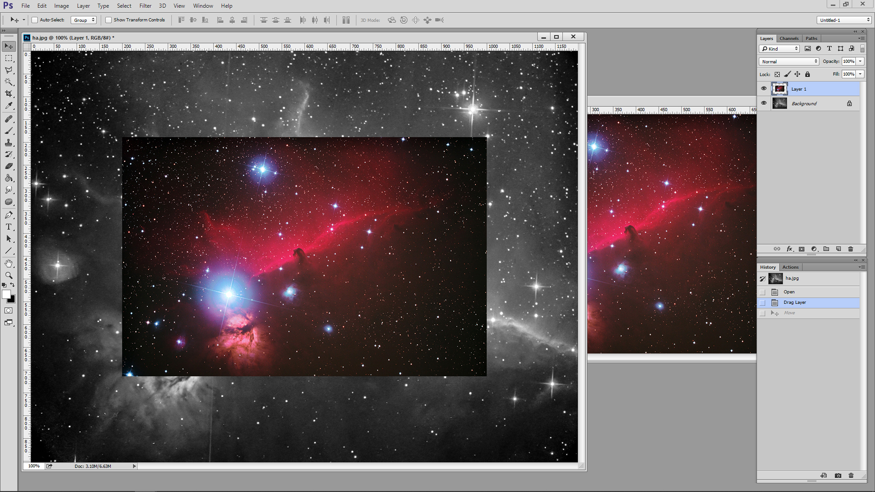Open the Untitled-1 workspace dropdown
The width and height of the screenshot is (875, 492).
point(844,20)
